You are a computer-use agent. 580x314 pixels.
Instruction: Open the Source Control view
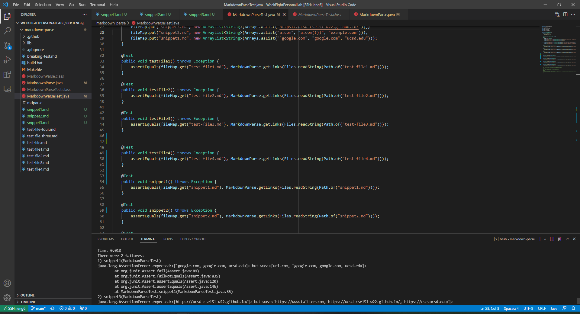7,45
